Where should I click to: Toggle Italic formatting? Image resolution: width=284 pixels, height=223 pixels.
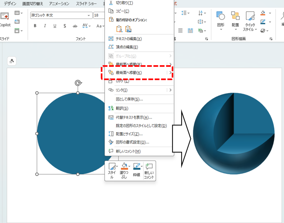45,26
